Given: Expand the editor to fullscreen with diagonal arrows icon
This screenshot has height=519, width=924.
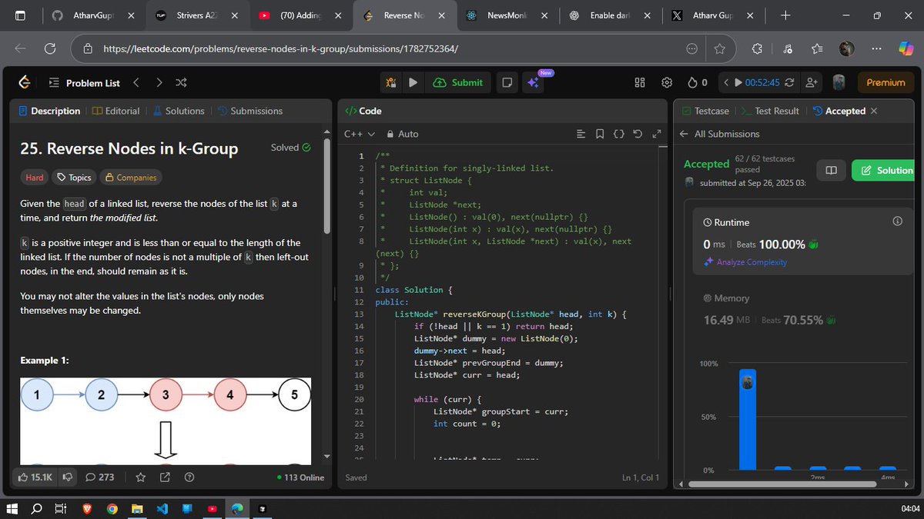Looking at the screenshot, I should [657, 133].
